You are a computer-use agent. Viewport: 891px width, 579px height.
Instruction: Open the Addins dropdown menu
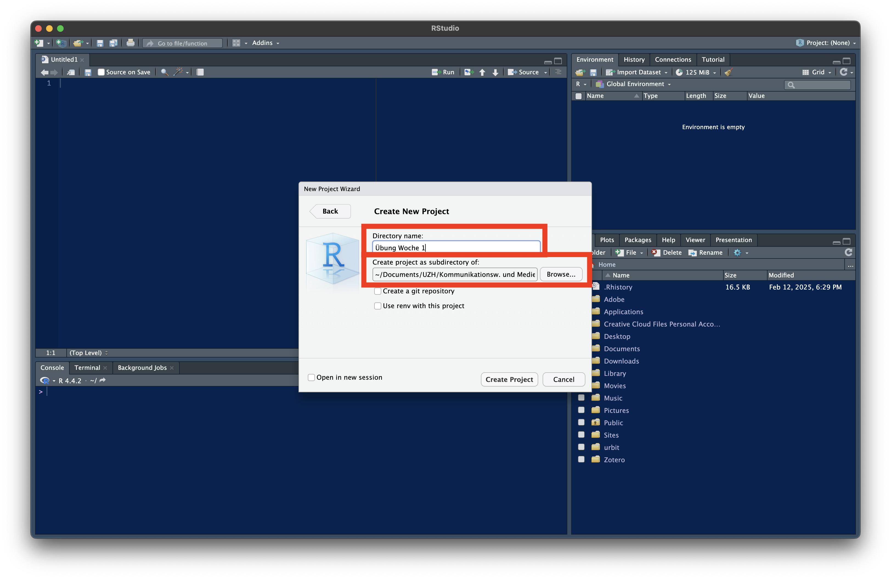coord(266,43)
